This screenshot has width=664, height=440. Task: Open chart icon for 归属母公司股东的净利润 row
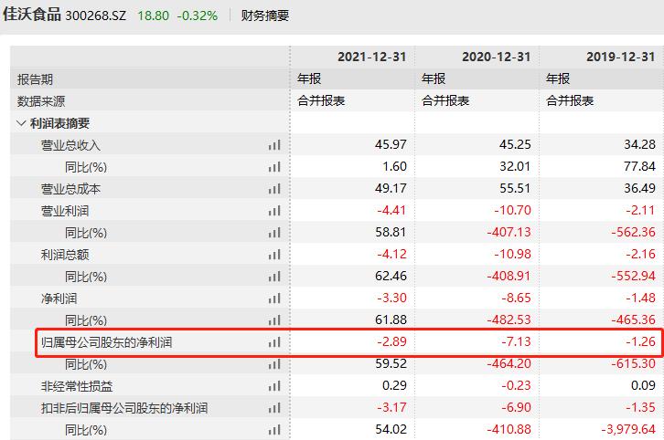[x=274, y=342]
